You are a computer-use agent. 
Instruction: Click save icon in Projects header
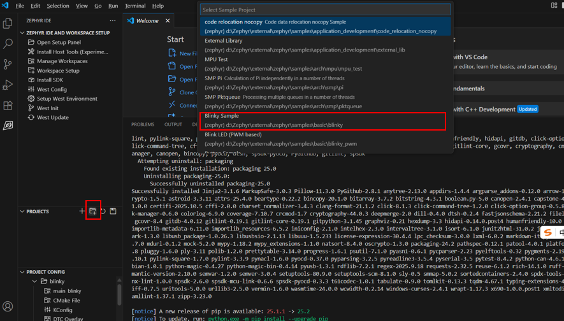click(113, 211)
